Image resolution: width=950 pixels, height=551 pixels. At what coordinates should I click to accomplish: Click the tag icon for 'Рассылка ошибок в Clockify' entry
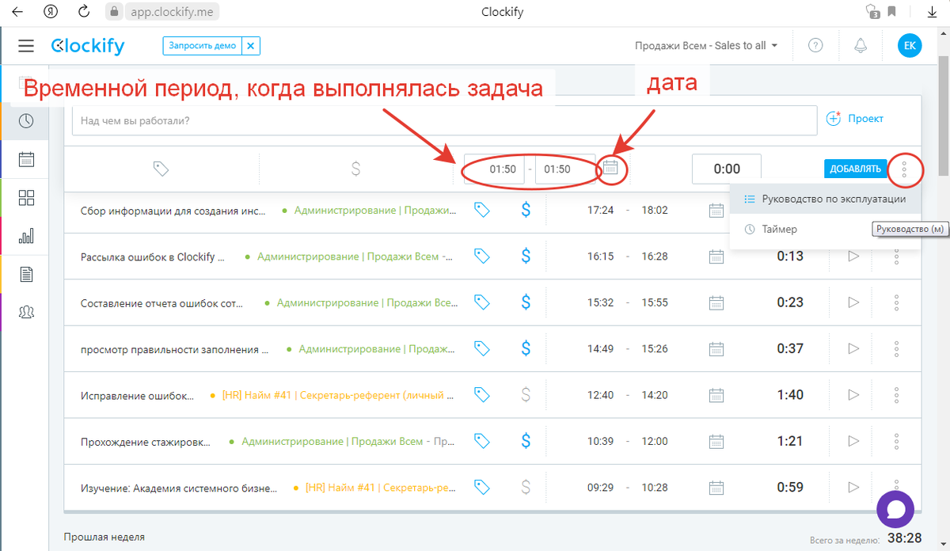[x=481, y=256]
